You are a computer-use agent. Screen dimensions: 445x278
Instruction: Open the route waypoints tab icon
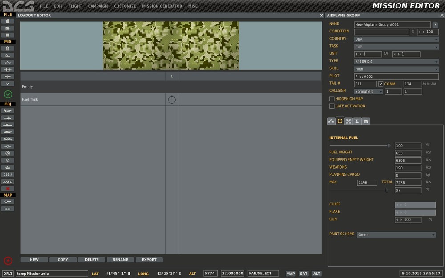coord(331,121)
